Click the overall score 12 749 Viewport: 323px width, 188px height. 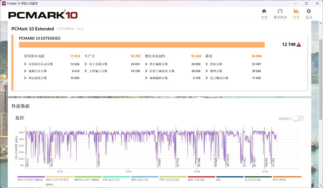click(x=289, y=45)
